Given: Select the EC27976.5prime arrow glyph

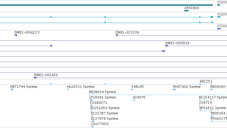Looking at the screenshot, I should 93,121.
